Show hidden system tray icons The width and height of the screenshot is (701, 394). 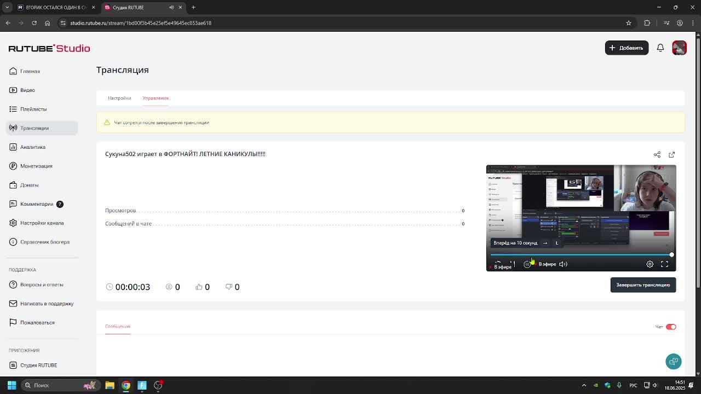pos(584,385)
